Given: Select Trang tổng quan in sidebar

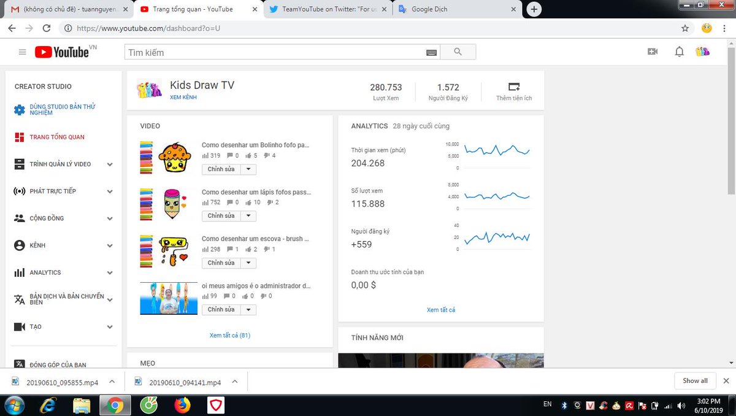Looking at the screenshot, I should pos(57,137).
